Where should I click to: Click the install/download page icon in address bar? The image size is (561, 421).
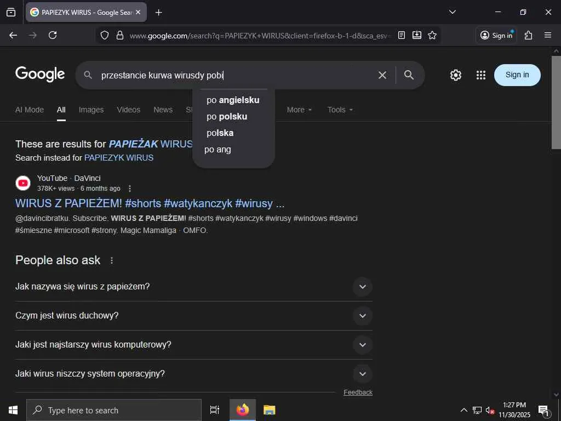click(417, 35)
